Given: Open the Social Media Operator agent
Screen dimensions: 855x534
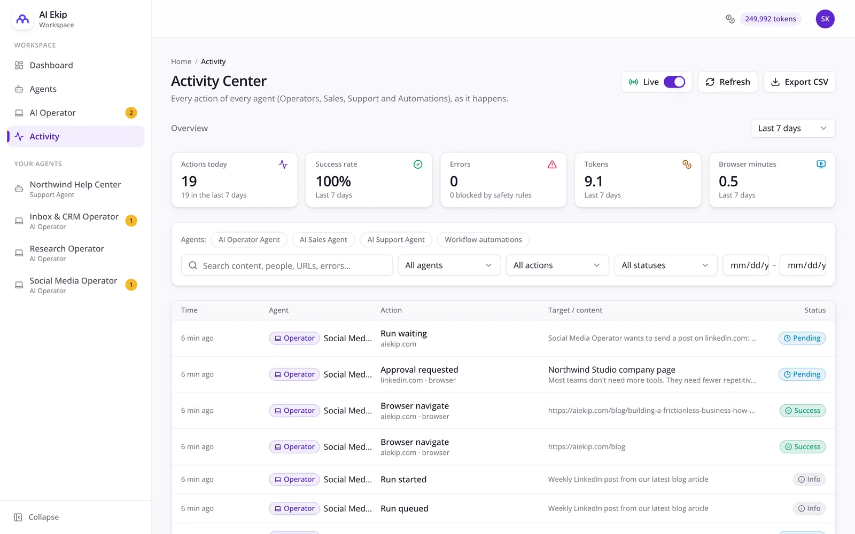Looking at the screenshot, I should point(76,285).
